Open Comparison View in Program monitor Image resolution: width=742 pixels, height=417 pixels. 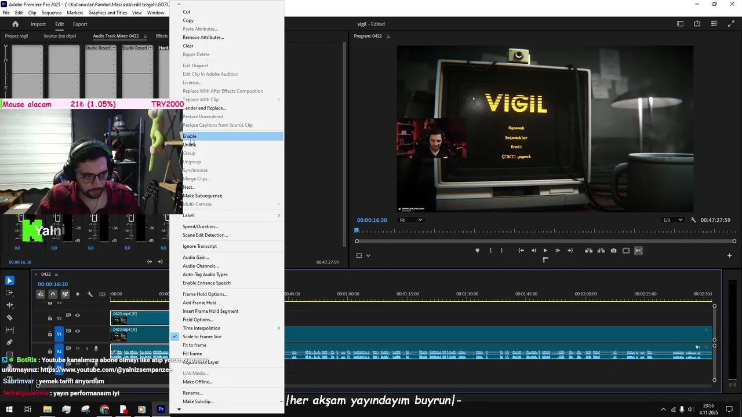626,251
